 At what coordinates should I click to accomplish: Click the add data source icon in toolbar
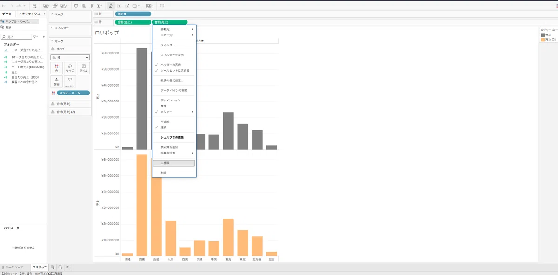34,6
